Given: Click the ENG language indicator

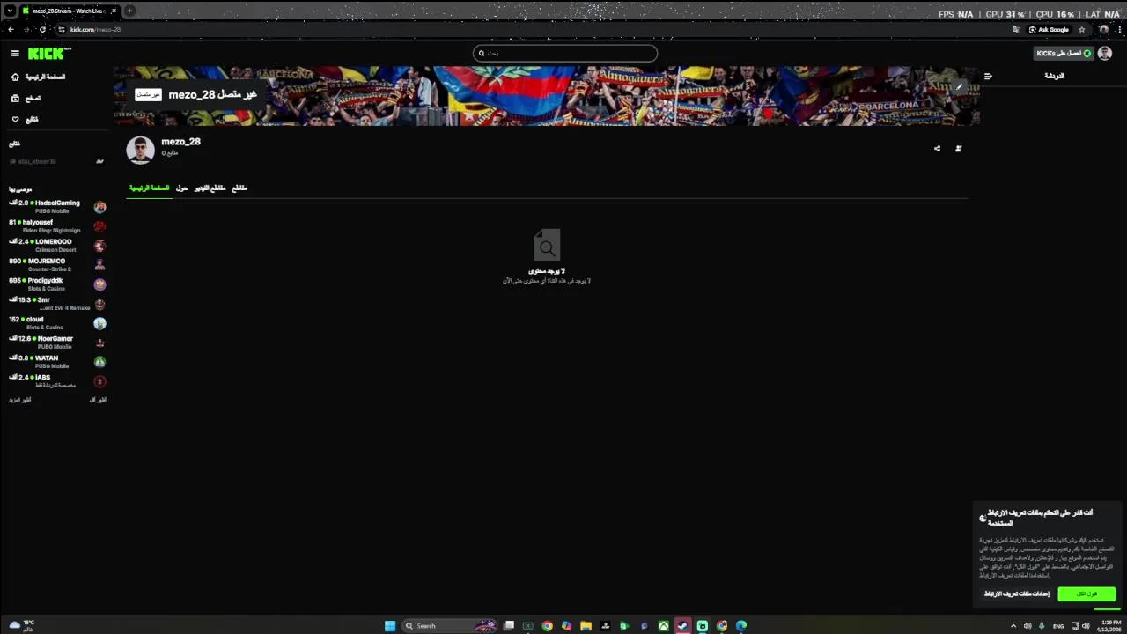Looking at the screenshot, I should 1058,626.
